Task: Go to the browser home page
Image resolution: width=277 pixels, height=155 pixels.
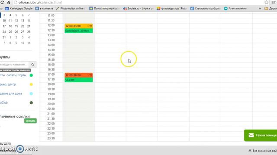Action: point(9,3)
